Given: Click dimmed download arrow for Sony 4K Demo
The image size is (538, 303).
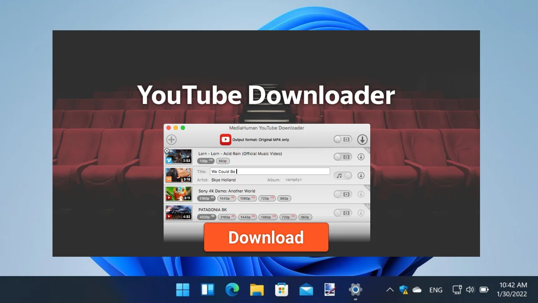Looking at the screenshot, I should 361,194.
